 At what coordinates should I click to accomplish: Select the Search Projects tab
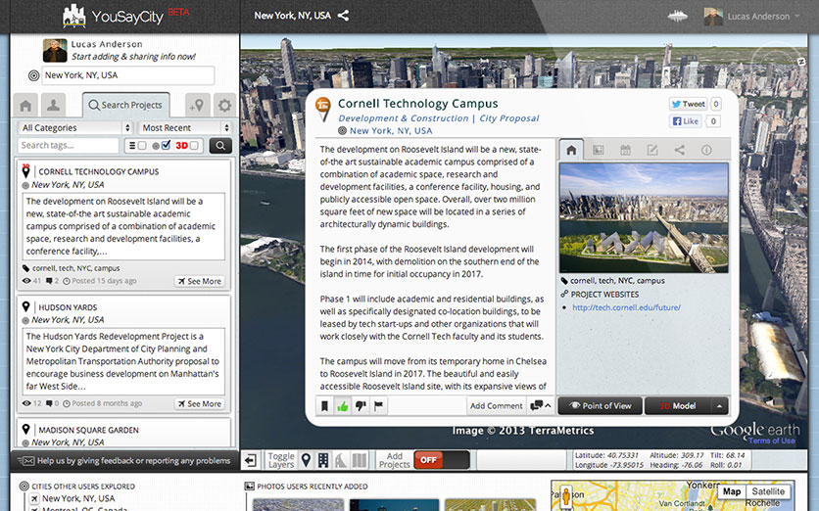pos(125,105)
